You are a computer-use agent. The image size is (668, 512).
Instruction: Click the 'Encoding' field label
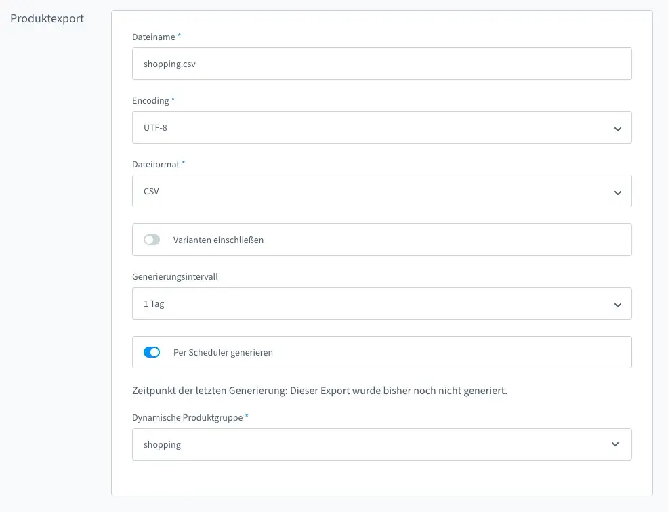click(150, 100)
